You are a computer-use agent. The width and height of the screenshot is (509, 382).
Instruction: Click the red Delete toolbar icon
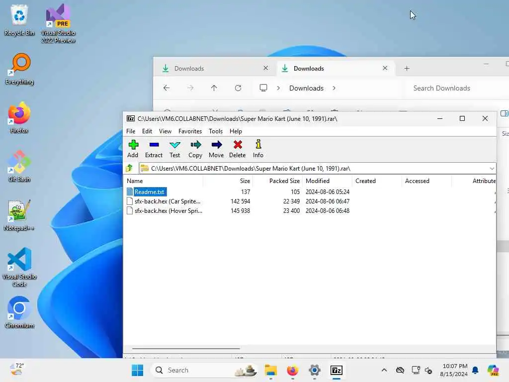(238, 149)
